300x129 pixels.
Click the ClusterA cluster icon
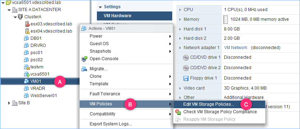point(20,16)
